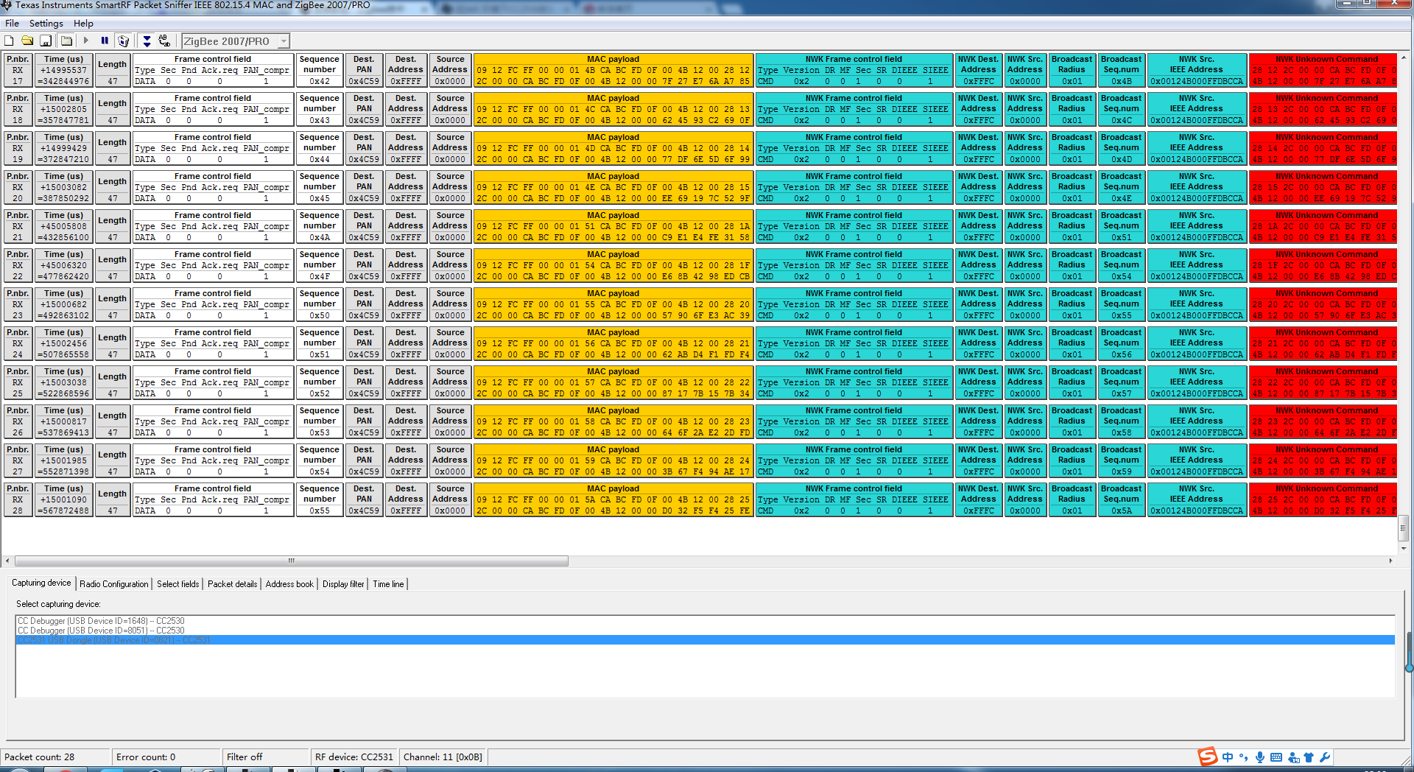Click packet 17 MAC payload field
Screen dimensions: 1414x772
pyautogui.click(x=613, y=70)
